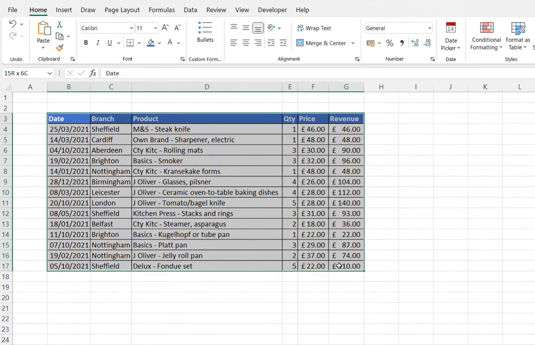Click the Increase Decimal icon
This screenshot has width=535, height=345.
click(x=415, y=43)
